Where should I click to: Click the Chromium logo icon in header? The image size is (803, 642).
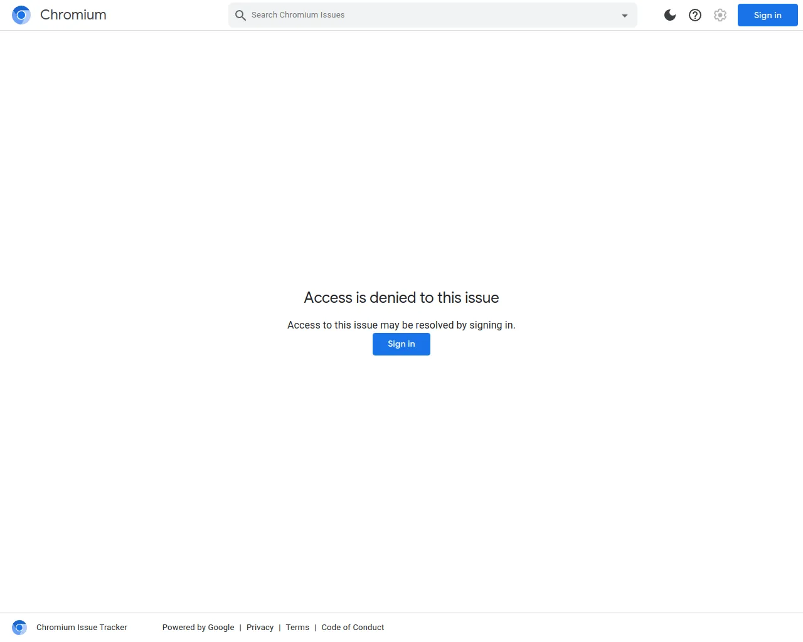pos(21,15)
